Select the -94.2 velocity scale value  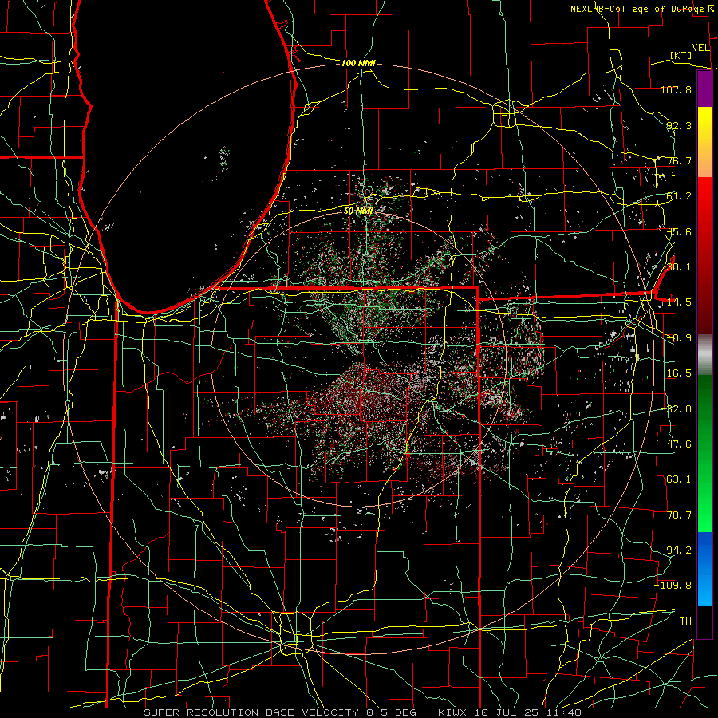[x=676, y=550]
